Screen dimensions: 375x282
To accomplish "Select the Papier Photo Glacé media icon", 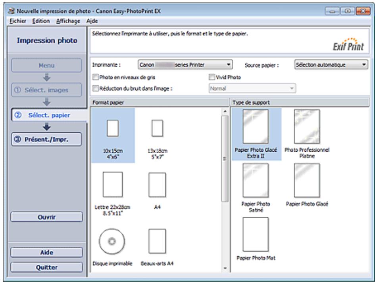I will 307,181.
